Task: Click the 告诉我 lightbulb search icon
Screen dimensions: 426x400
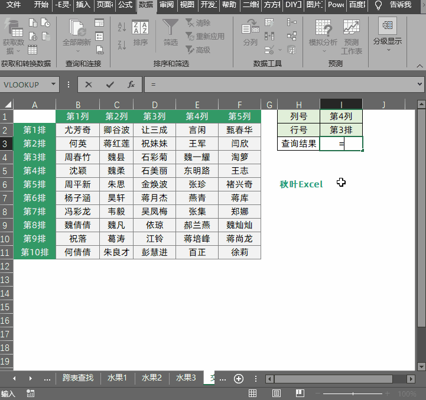Action: (x=379, y=5)
